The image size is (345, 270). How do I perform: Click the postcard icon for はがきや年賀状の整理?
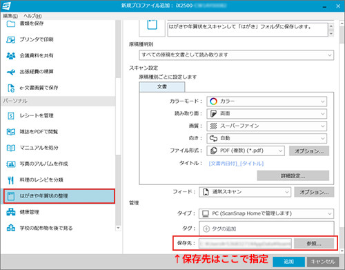11,196
